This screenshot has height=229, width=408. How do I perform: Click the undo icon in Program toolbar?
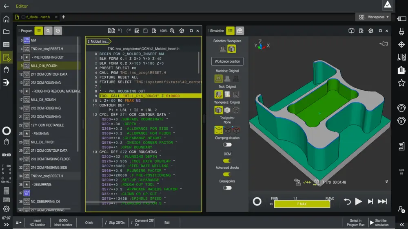pyautogui.click(x=120, y=31)
